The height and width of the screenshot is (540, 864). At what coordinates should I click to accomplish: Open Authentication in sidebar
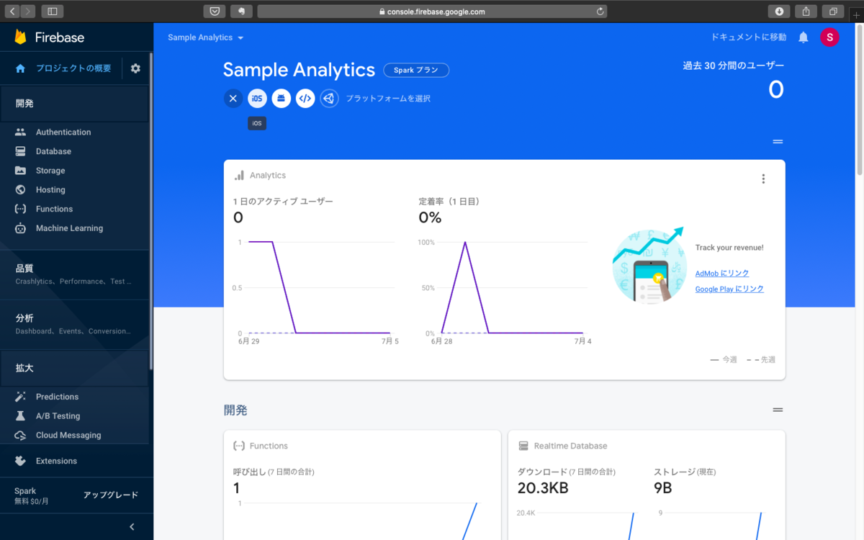(63, 132)
